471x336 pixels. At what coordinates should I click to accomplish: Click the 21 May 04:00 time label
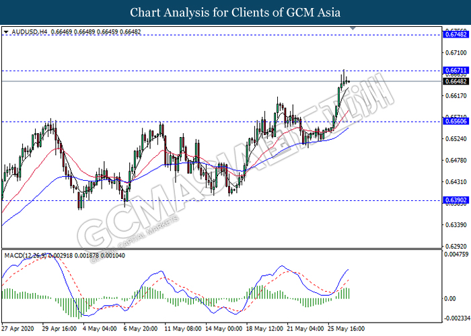pos(305,329)
